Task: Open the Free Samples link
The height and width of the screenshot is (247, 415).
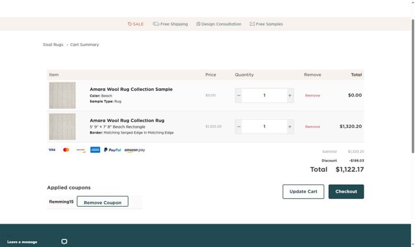Action: [266, 24]
